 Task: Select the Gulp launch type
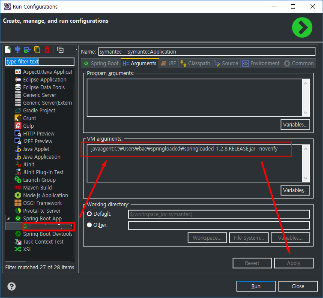point(24,126)
